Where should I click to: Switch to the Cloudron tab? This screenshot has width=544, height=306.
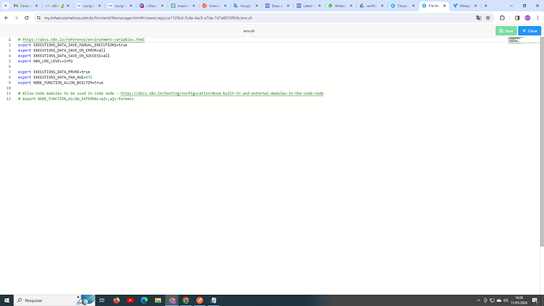click(x=402, y=6)
